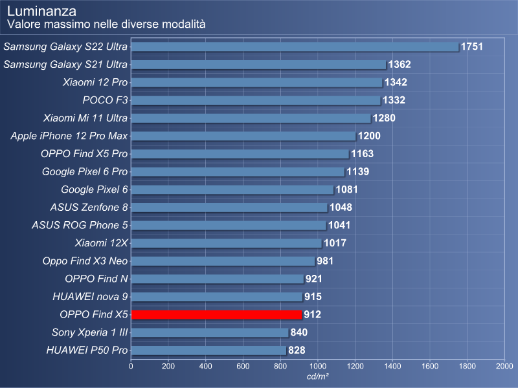Click the Samsung Galaxy S22 Ultra bar
This screenshot has width=518, height=388.
(x=295, y=47)
